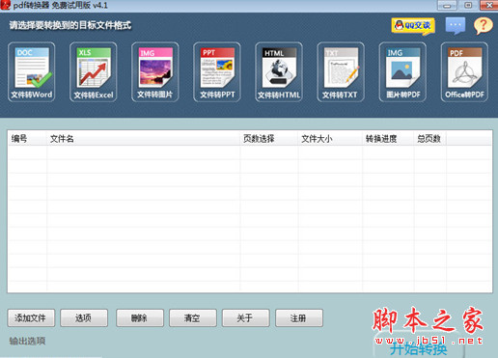Screen dimensions: 498x358
Task: Select the File to TXT conversion icon
Action: 341,72
